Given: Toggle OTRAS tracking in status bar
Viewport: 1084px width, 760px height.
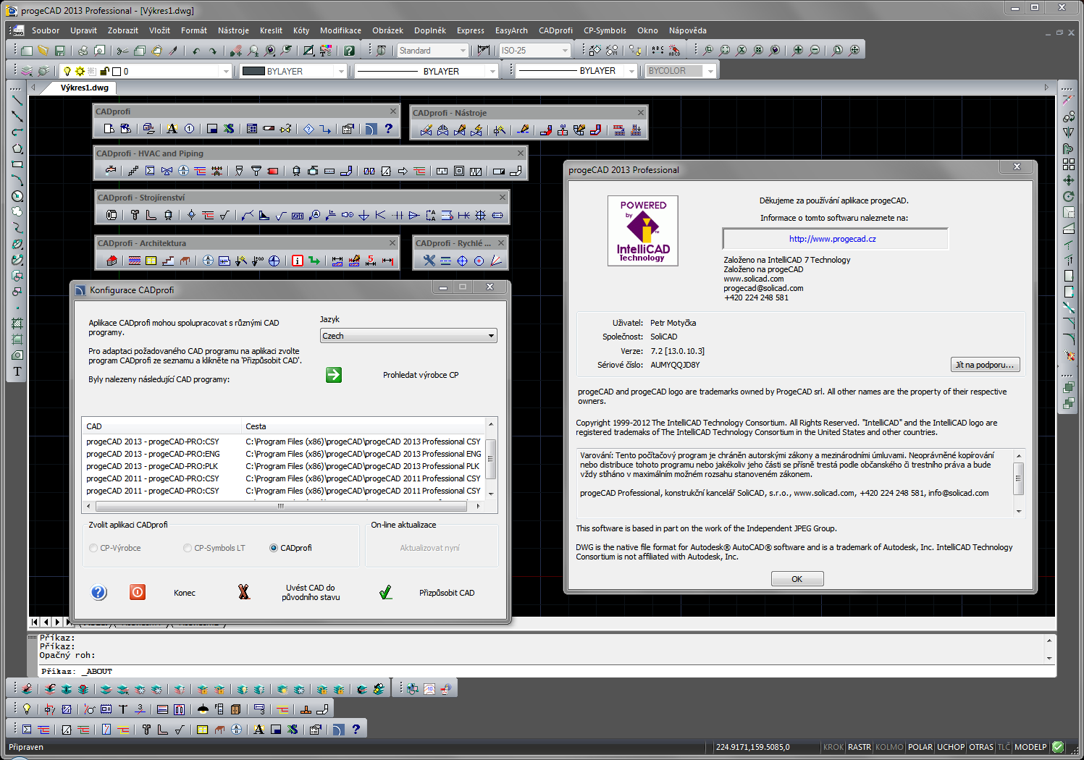Looking at the screenshot, I should pyautogui.click(x=981, y=747).
